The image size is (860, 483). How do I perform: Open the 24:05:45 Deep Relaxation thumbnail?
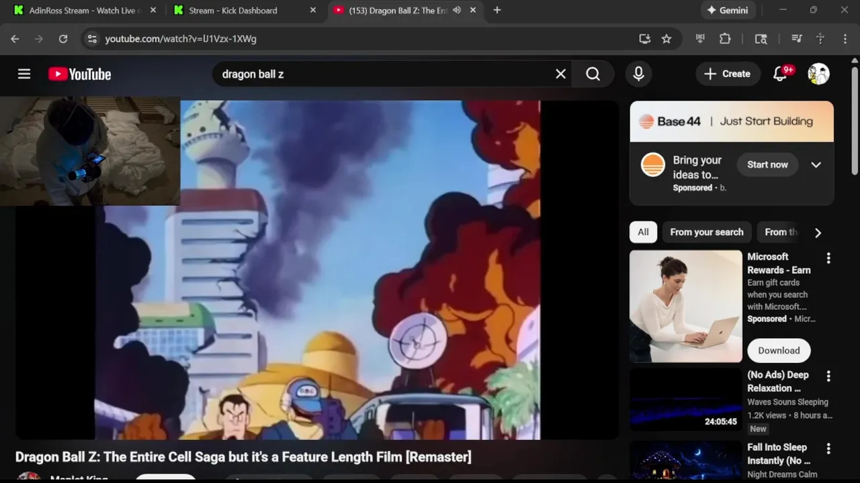685,399
